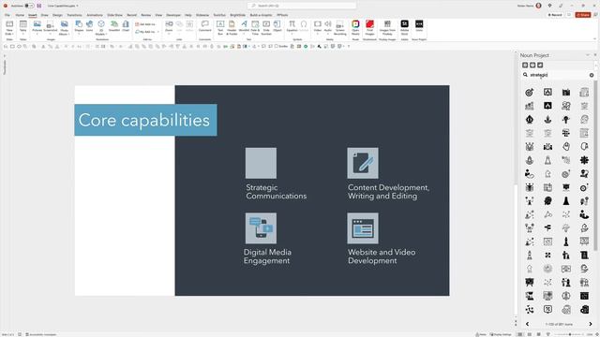Switch to the Home tab

point(20,15)
